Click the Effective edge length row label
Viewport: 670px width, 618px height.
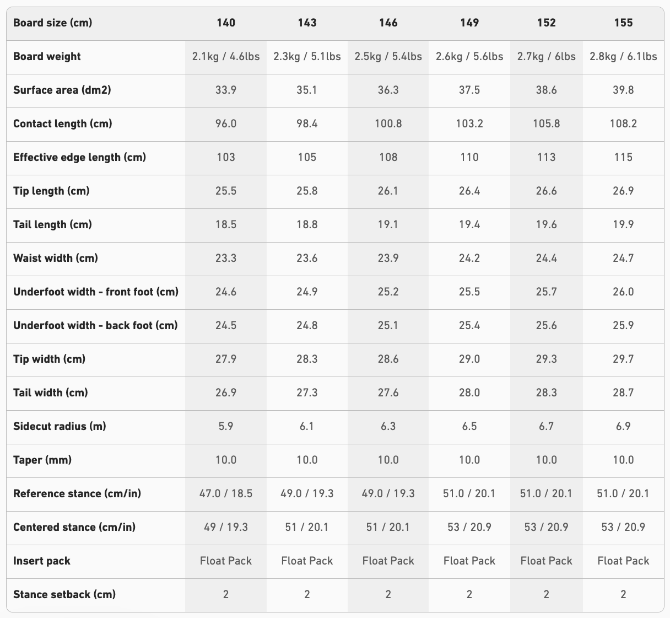point(79,157)
